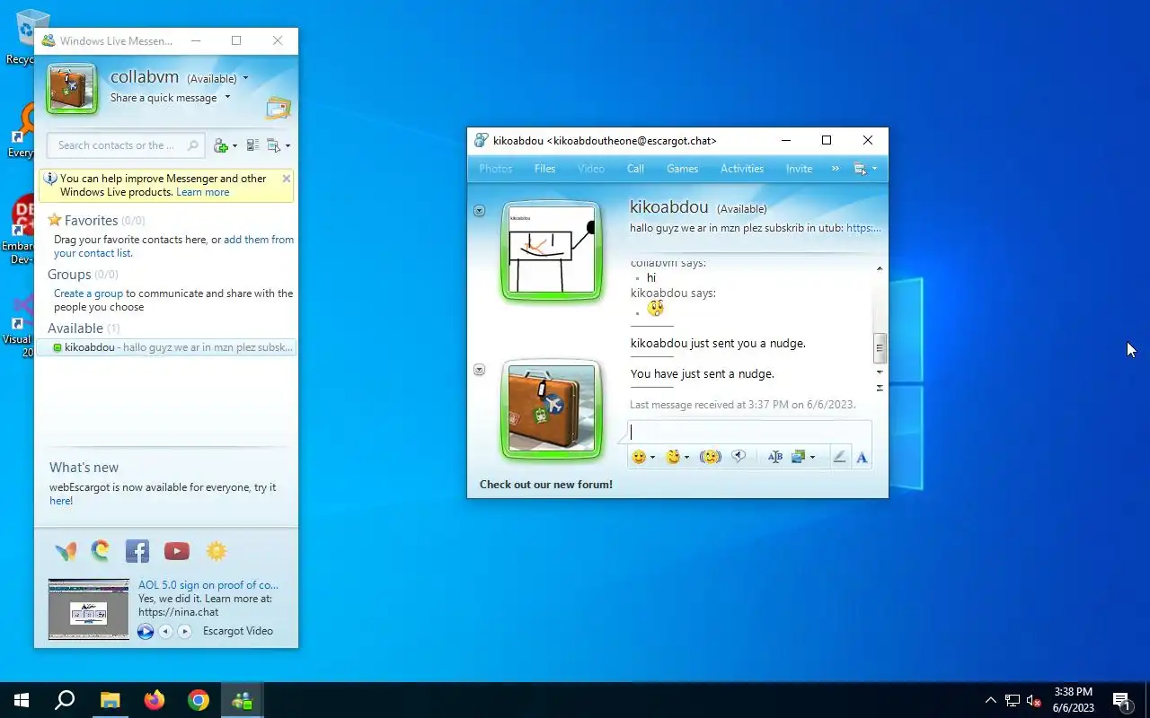Image resolution: width=1150 pixels, height=718 pixels.
Task: Collapse your own display picture with arrow
Action: (479, 370)
